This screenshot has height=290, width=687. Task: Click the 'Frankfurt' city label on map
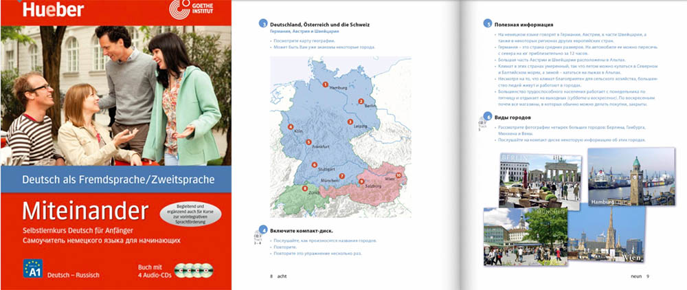pos(320,147)
